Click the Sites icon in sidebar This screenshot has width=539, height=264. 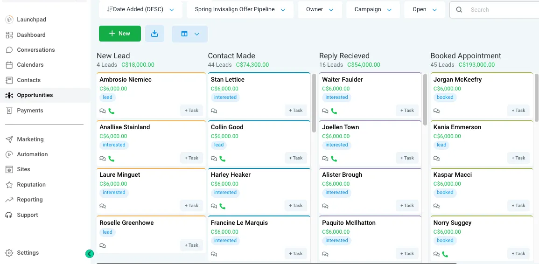coord(9,169)
